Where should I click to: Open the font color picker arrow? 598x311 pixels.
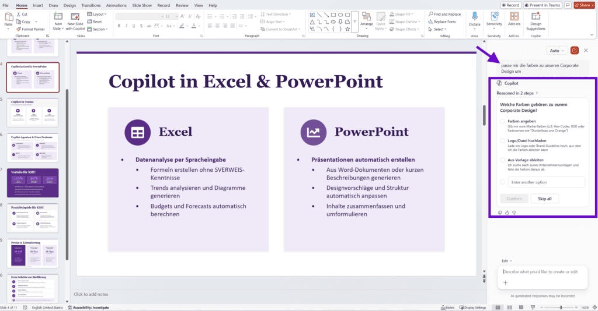point(199,26)
